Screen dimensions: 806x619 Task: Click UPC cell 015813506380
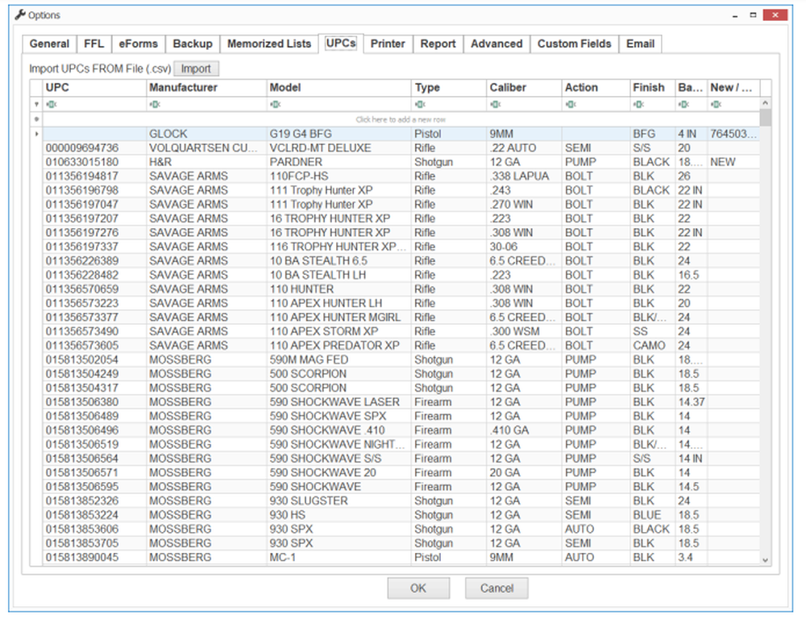[x=94, y=402]
